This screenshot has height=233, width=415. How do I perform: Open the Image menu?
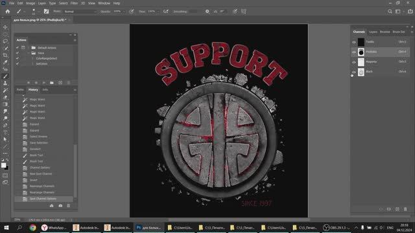click(30, 3)
